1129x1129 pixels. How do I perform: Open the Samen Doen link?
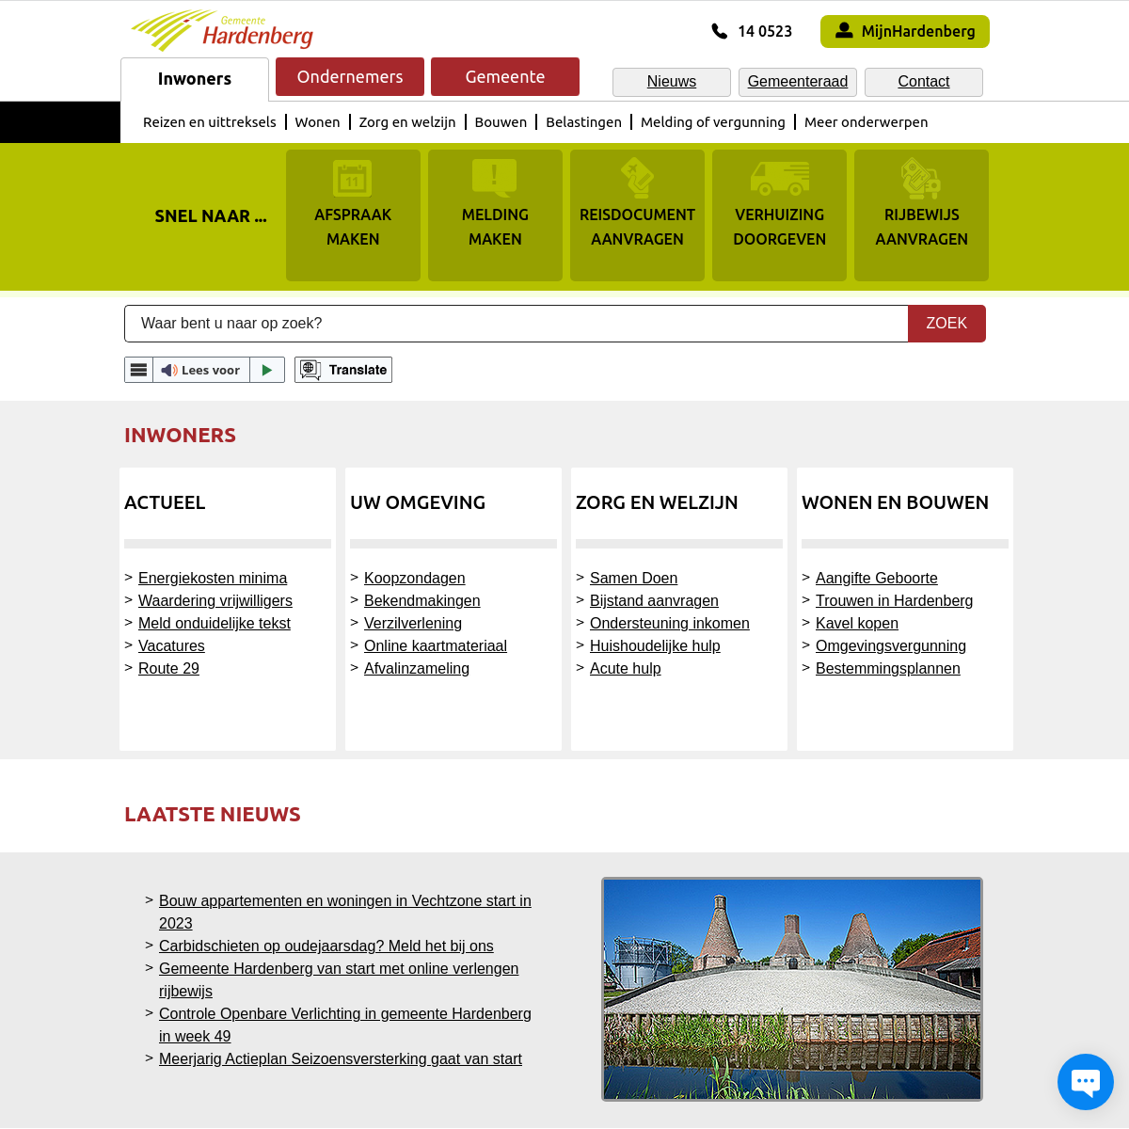634,578
